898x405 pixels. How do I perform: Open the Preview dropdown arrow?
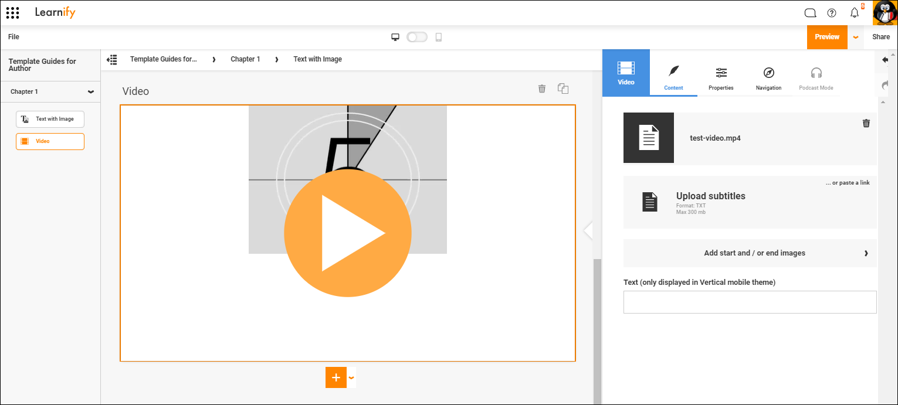856,37
